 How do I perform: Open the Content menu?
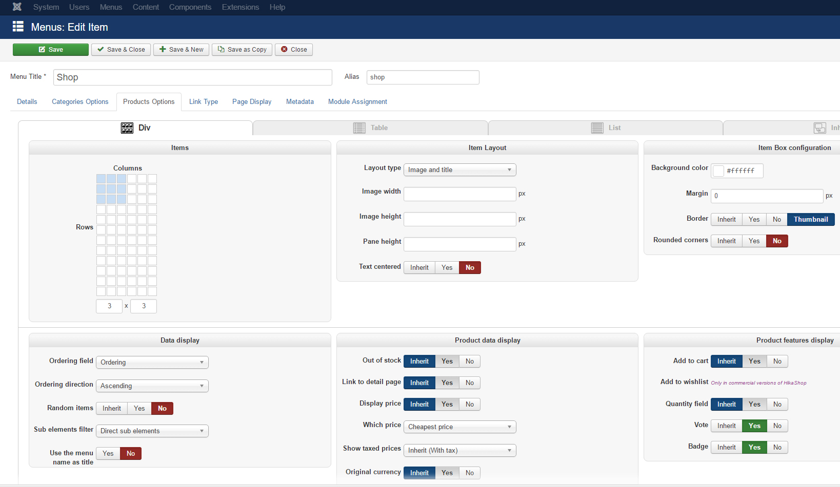click(x=146, y=7)
